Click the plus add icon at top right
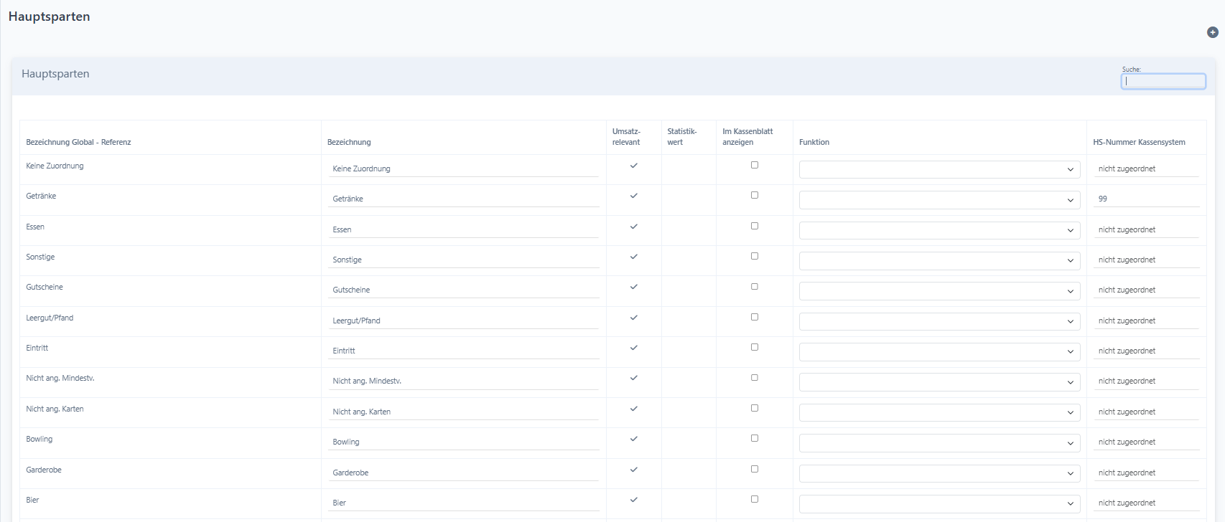Viewport: 1225px width, 522px height. (1213, 32)
